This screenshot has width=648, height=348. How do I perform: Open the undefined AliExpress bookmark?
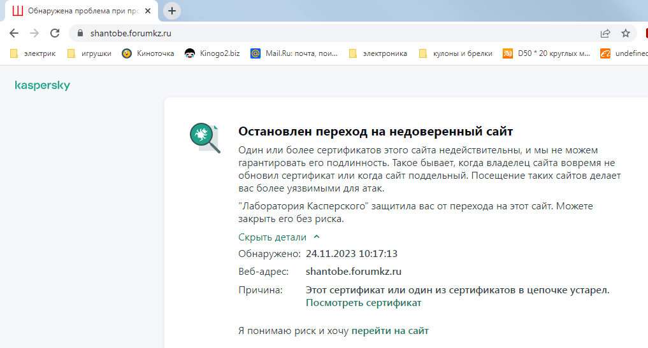[624, 53]
